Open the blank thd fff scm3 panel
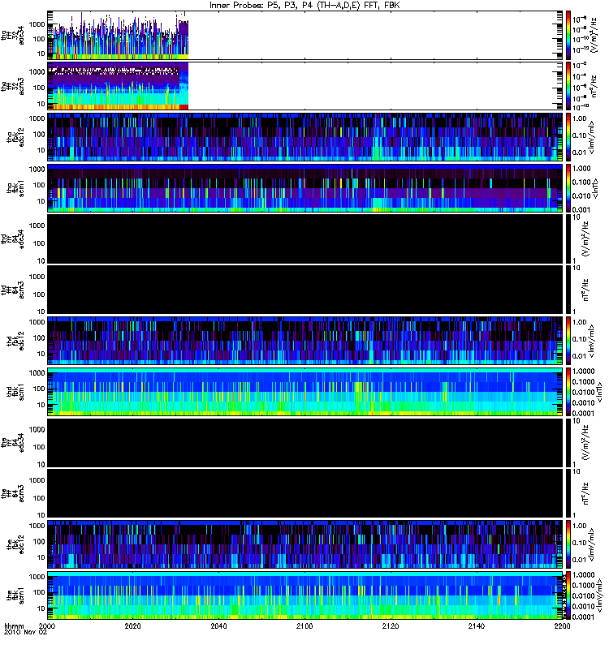609x649 pixels. [304, 290]
